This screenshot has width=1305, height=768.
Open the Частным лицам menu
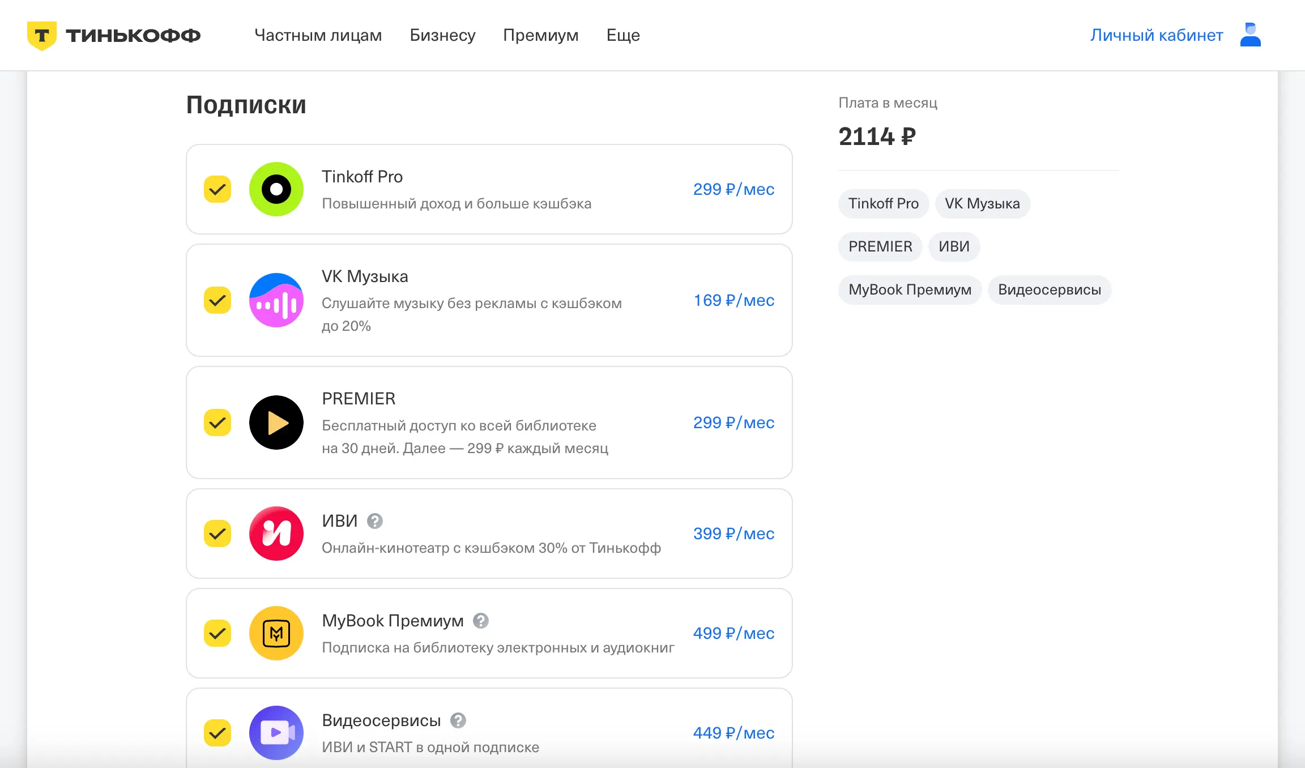(318, 35)
